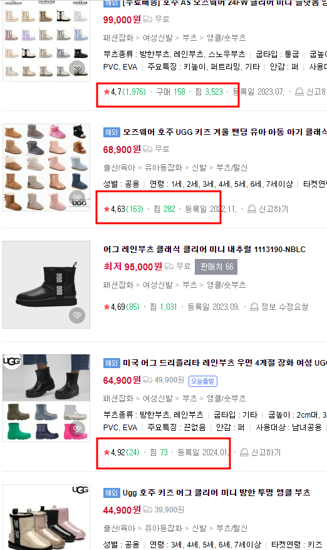Toggle wishlist heart on black UGG rain boot image
Viewport: 327px width, 550px height.
point(77,315)
